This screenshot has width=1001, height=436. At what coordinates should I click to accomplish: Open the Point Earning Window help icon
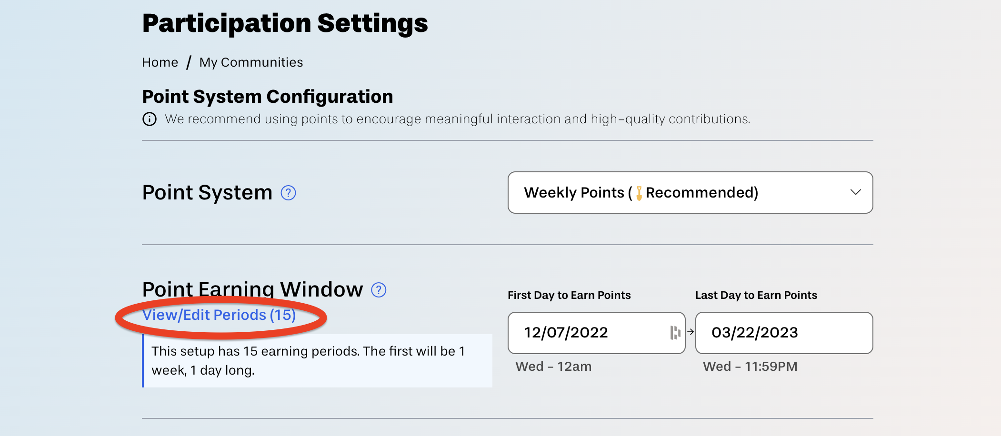tap(379, 290)
